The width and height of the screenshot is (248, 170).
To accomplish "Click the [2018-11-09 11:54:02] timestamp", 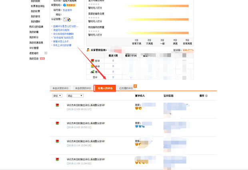I will (x=79, y=164).
